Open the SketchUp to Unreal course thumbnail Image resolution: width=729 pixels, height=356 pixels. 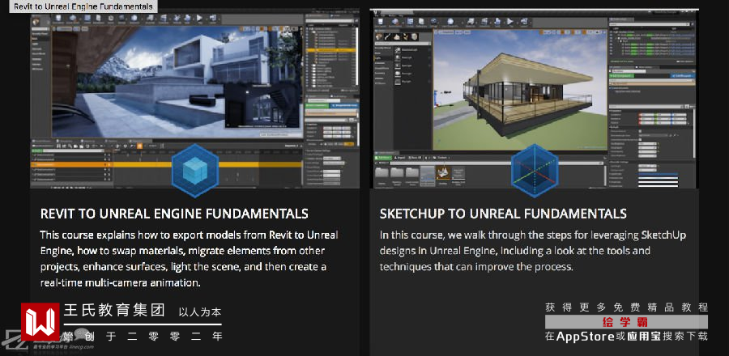535,100
